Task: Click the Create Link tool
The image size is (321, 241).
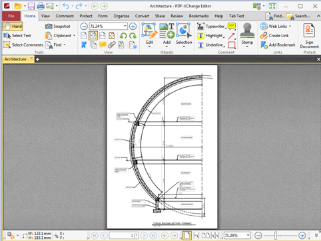Action: [274, 36]
